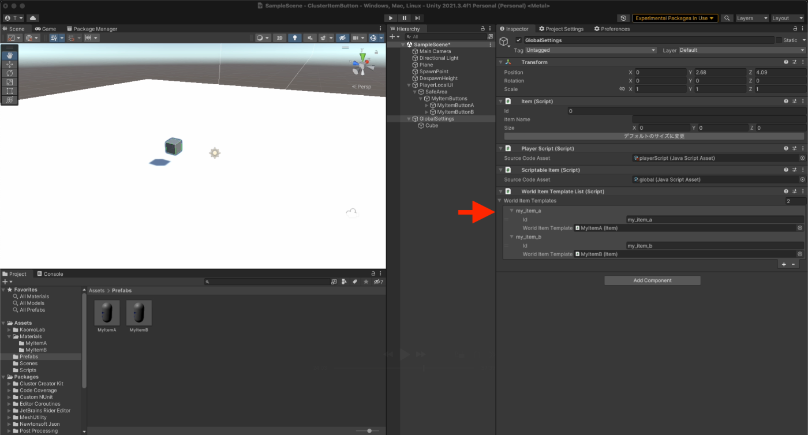The height and width of the screenshot is (435, 808).
Task: Collapse the Transform component
Action: [500, 62]
